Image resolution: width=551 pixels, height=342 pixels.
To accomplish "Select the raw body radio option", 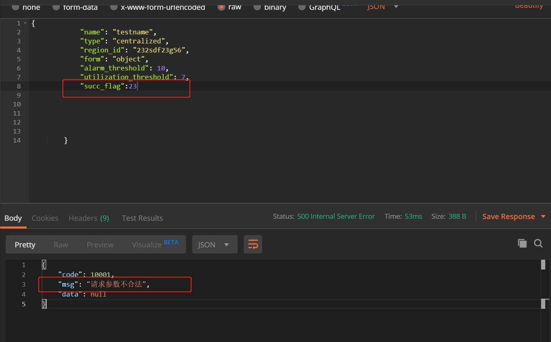I will 221,7.
